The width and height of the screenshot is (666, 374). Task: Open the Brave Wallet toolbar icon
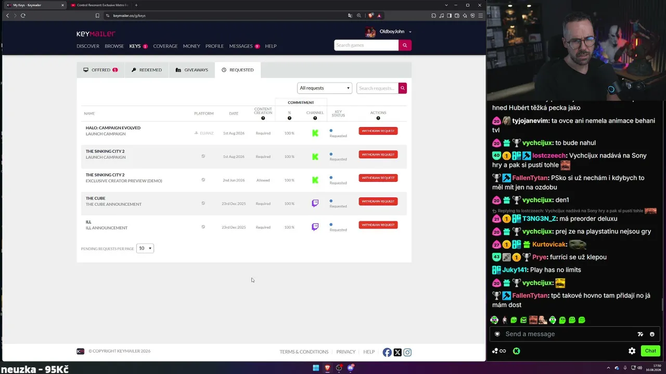(x=457, y=16)
